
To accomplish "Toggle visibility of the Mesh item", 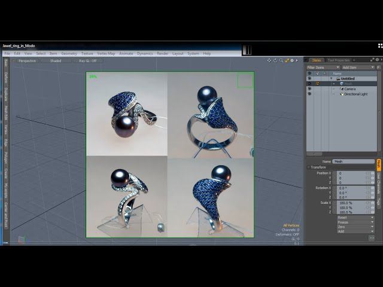I will click(309, 84).
